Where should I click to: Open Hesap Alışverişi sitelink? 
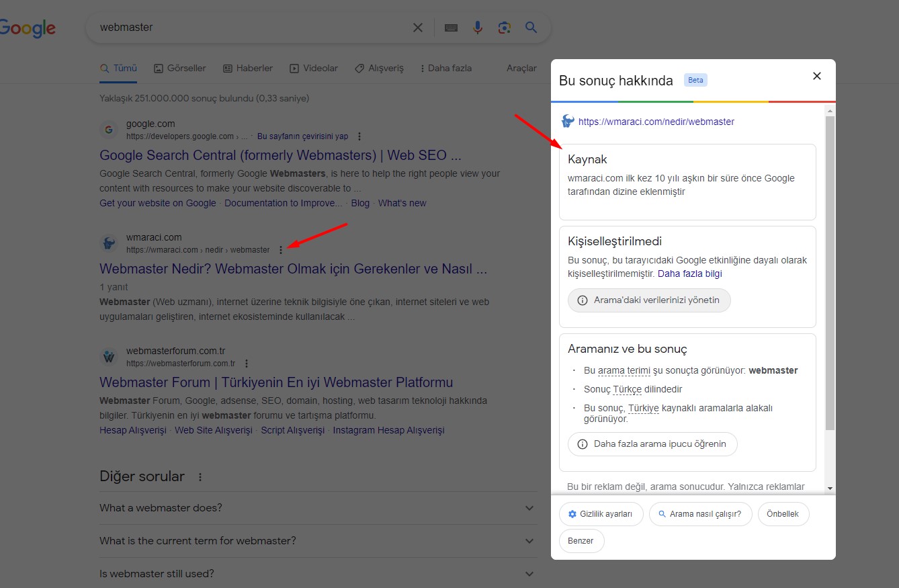click(x=133, y=430)
